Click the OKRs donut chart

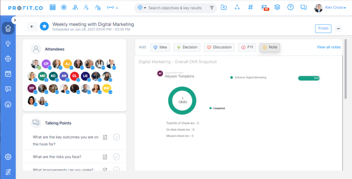pos(182,100)
